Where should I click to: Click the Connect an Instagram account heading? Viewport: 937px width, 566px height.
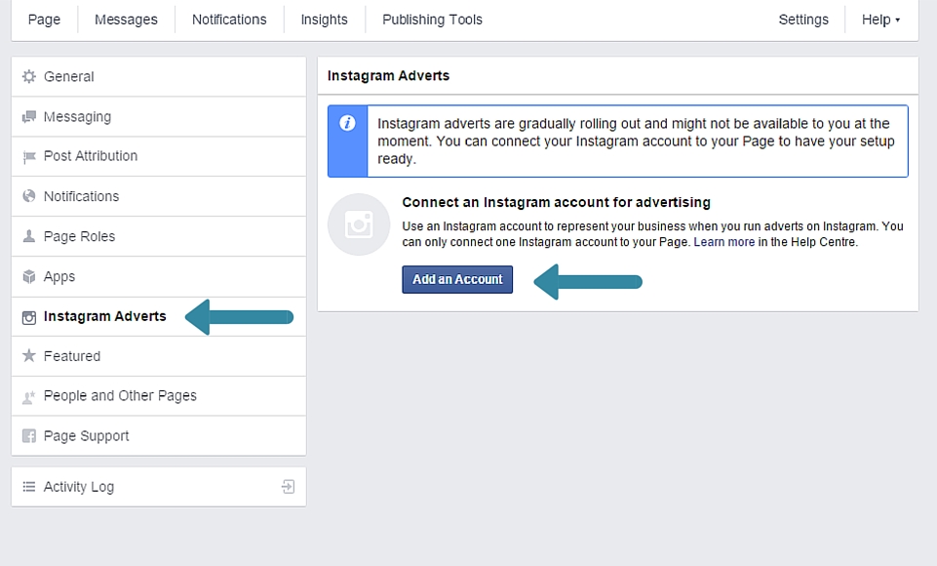[x=557, y=202]
